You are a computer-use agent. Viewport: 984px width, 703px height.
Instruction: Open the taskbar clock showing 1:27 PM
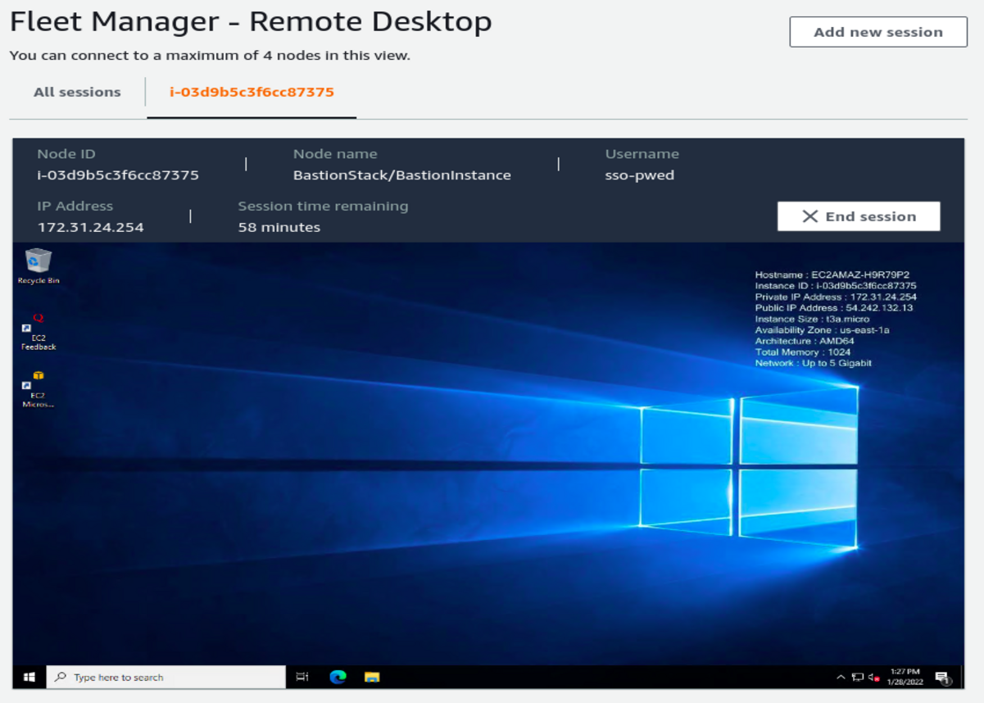pos(905,677)
